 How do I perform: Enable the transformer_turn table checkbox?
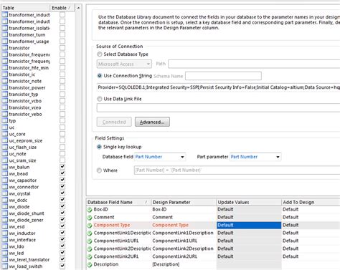pyautogui.click(x=62, y=34)
